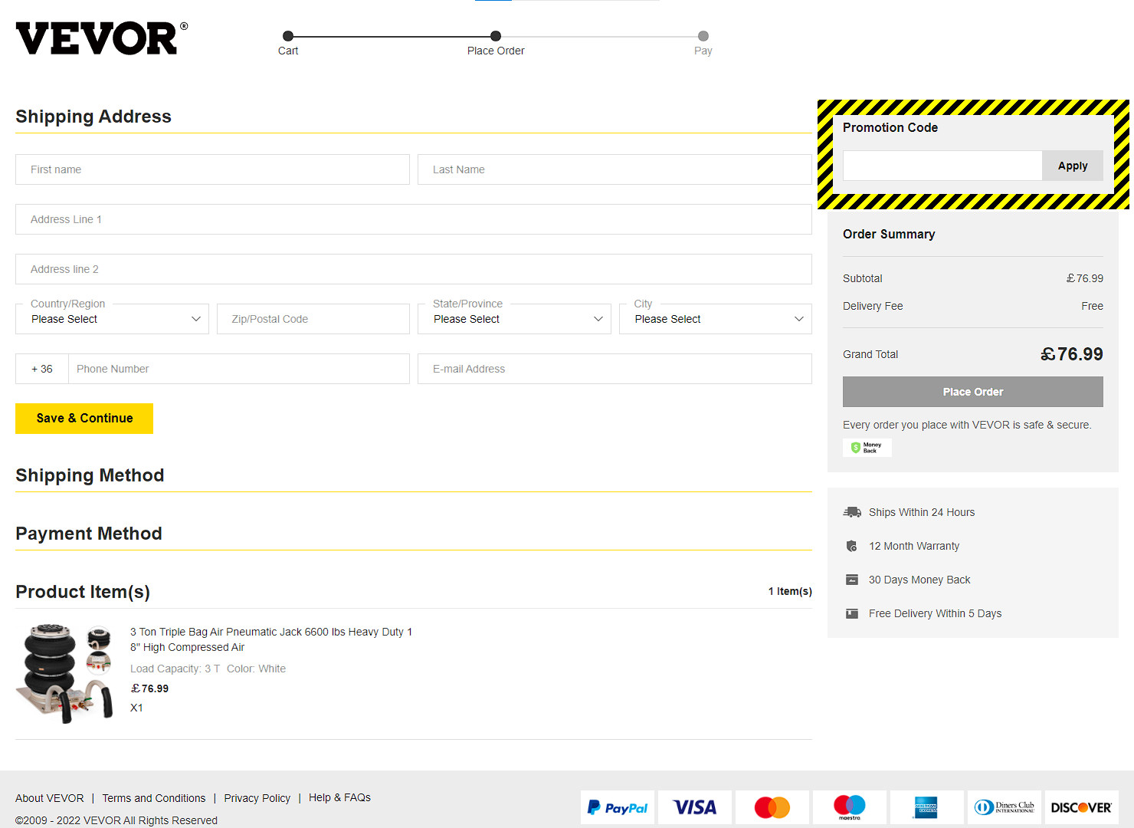1134x828 pixels.
Task: Open the Privacy Policy link
Action: tap(257, 798)
